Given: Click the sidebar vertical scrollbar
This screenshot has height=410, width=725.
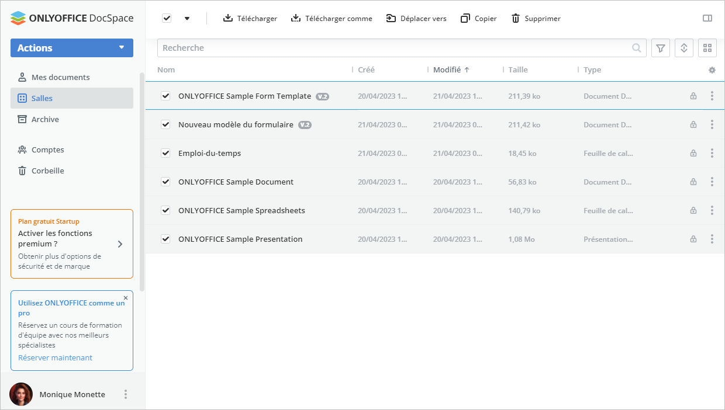Looking at the screenshot, I should coord(142,182).
